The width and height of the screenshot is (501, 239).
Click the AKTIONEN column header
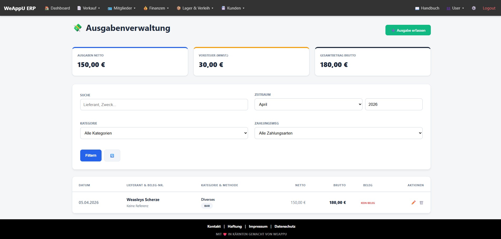[x=416, y=185]
